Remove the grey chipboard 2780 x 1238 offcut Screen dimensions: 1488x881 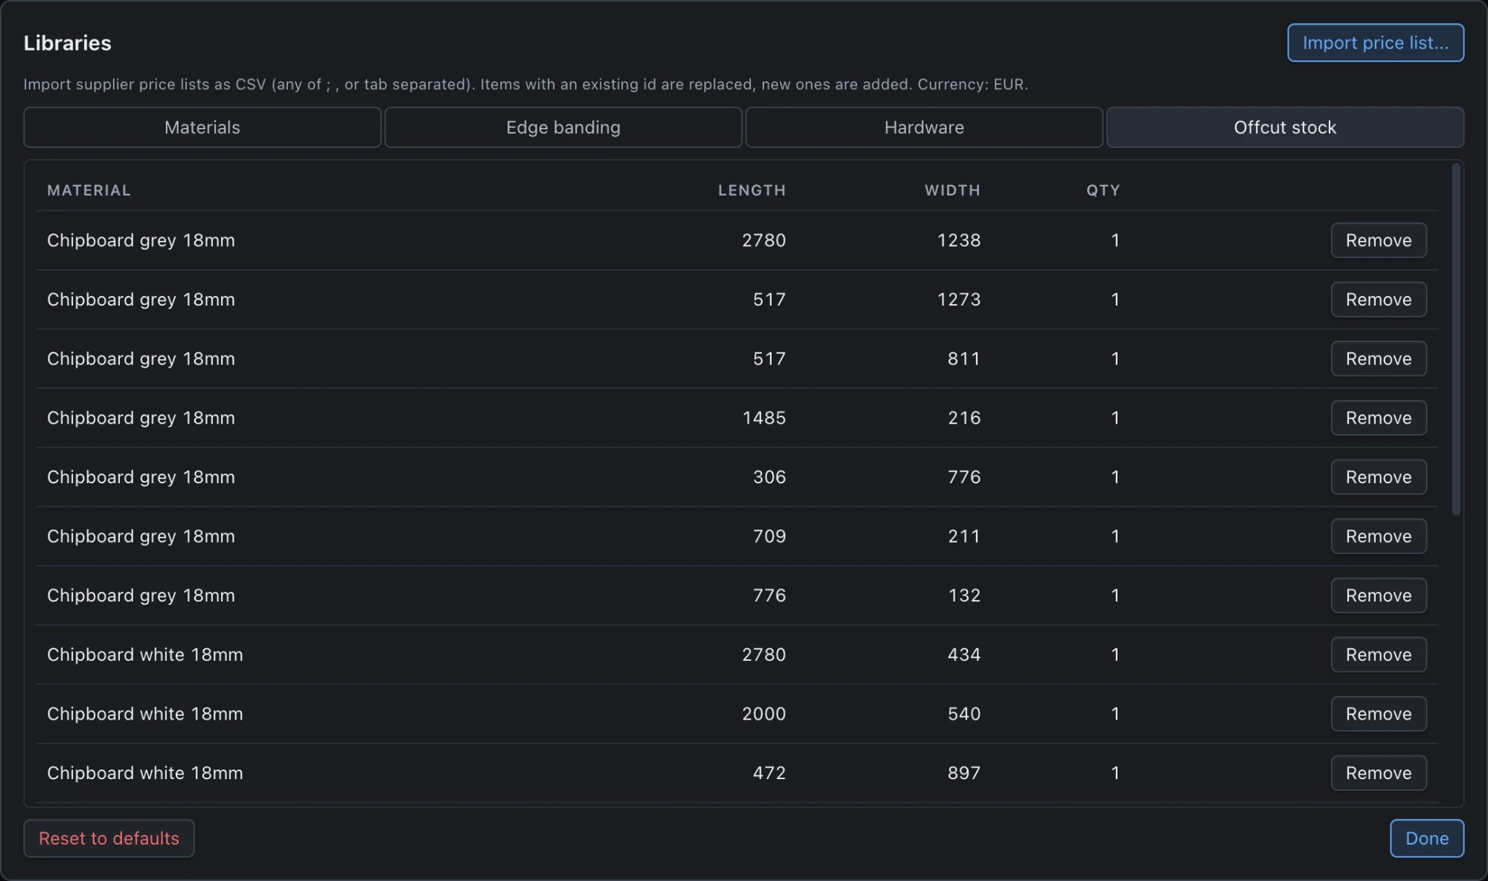tap(1378, 240)
